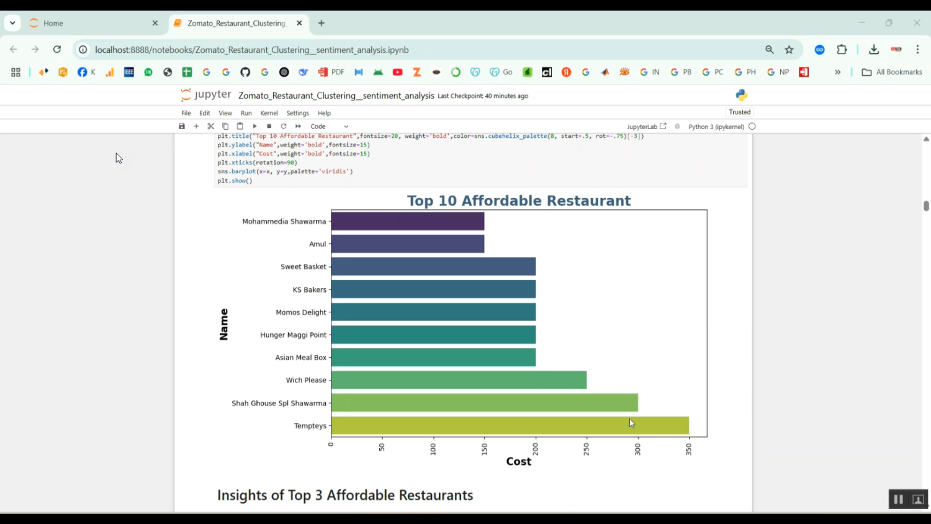
Task: Bookmark this page with the star icon
Action: pyautogui.click(x=789, y=50)
